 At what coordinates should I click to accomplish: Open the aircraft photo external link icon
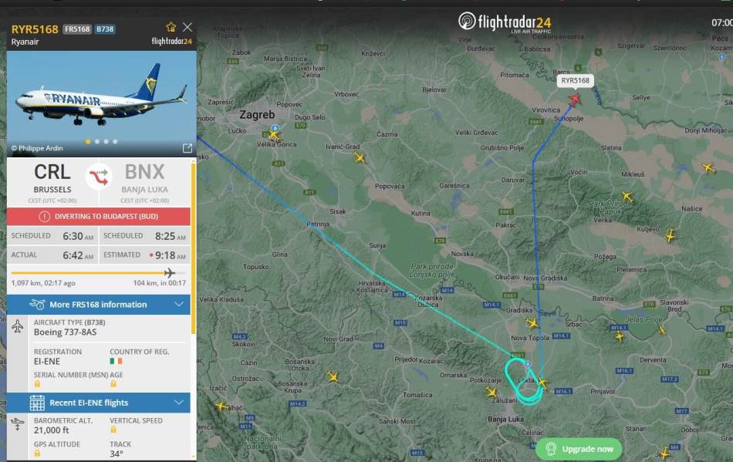pyautogui.click(x=187, y=148)
